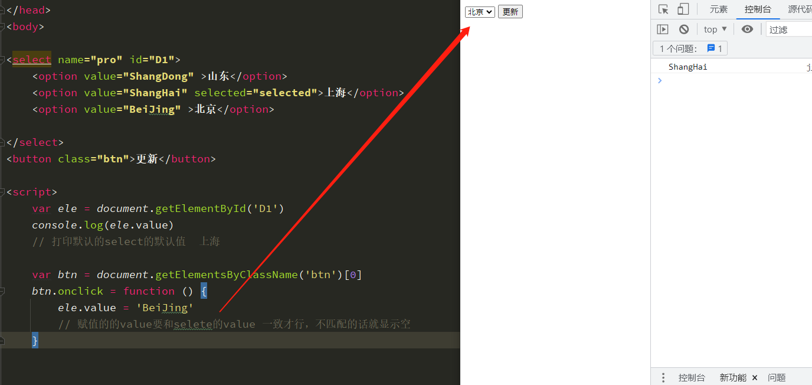Screen dimensions: 812x385
Task: Click the closing /select fold marker
Action: tap(2, 142)
